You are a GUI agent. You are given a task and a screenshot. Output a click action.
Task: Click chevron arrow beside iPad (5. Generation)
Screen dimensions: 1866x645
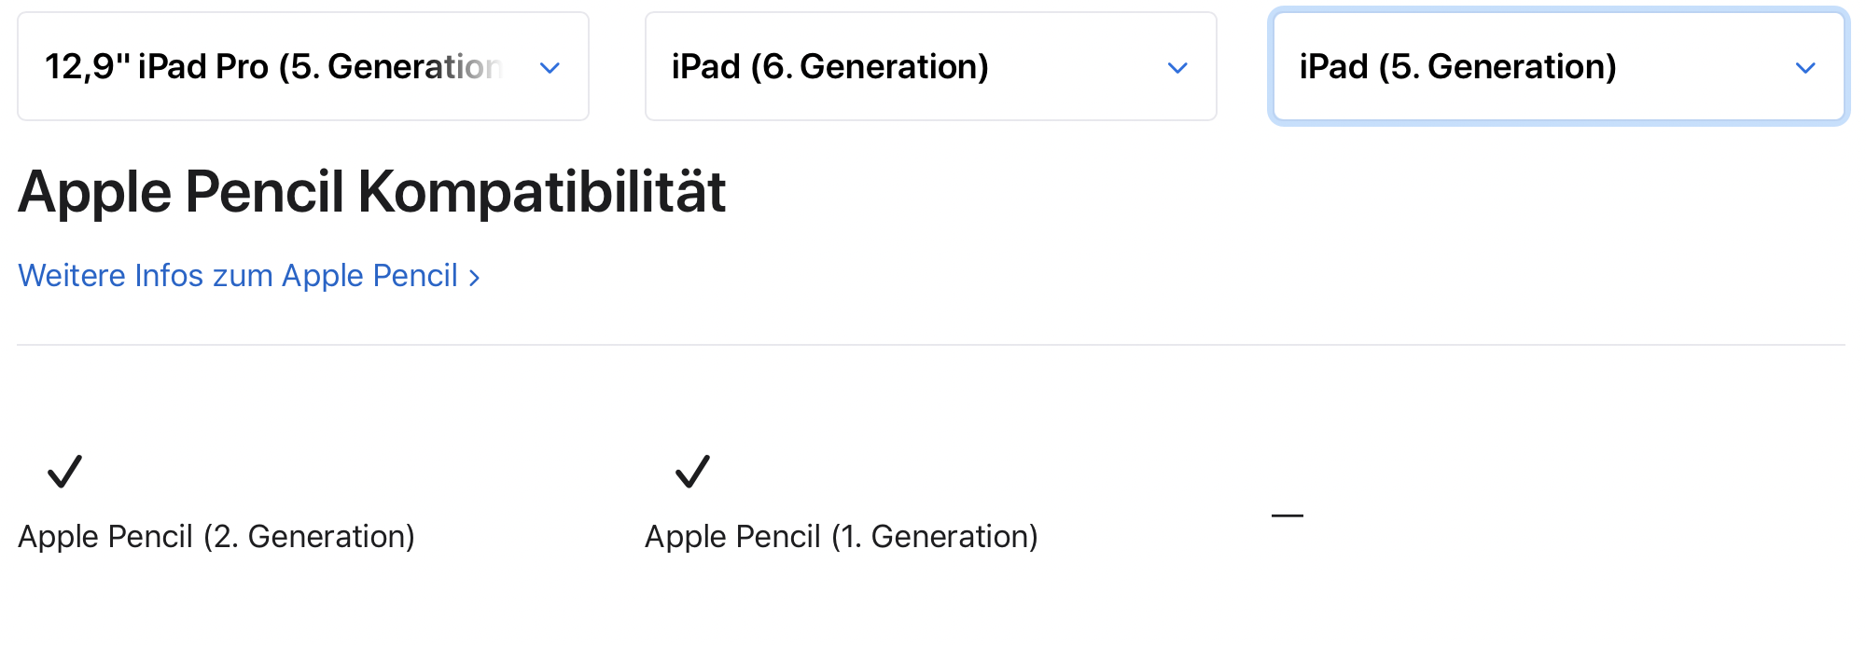(x=1805, y=68)
